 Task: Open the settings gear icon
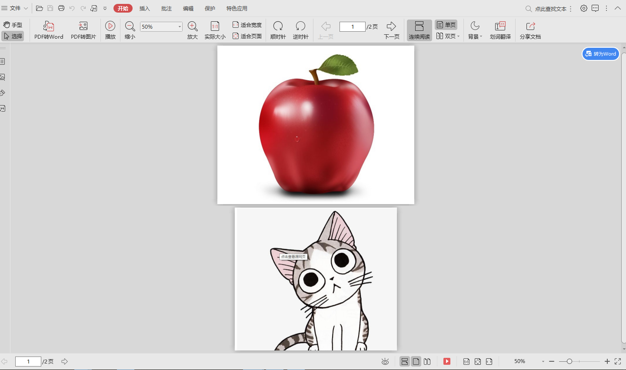click(x=584, y=8)
